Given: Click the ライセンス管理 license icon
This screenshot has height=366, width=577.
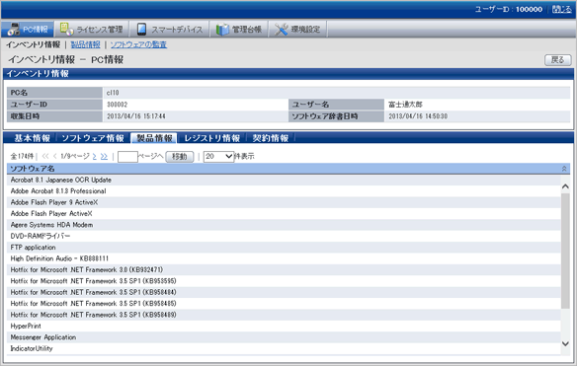Looking at the screenshot, I should coord(66,29).
